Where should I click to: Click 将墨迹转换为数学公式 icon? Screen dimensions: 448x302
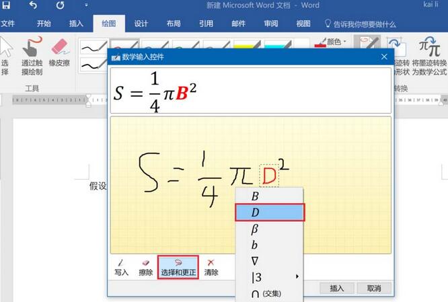(429, 56)
